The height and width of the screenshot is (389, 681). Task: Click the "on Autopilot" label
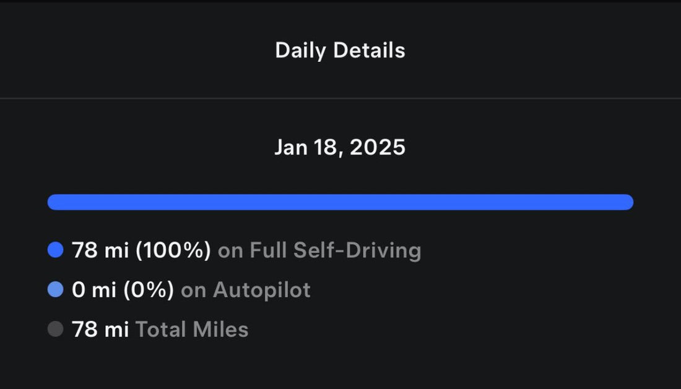246,289
